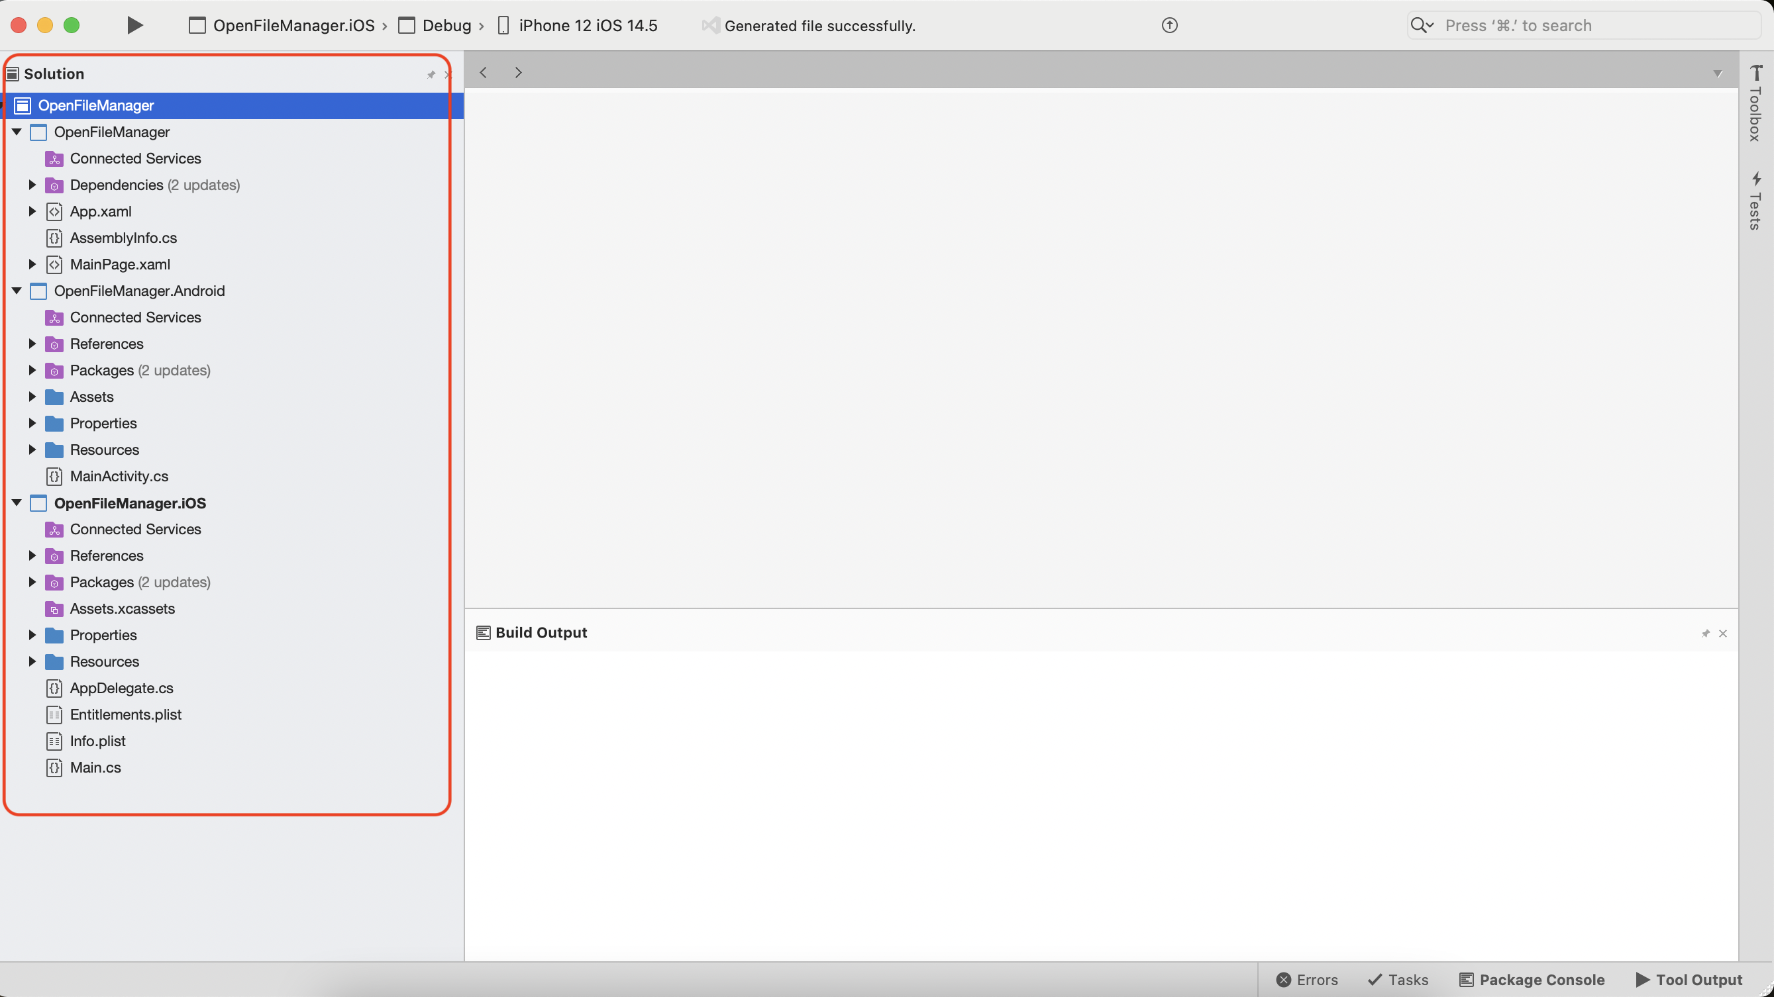
Task: Click the AssemblyInfo.cs file icon
Action: [54, 238]
